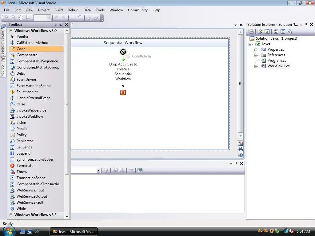Click the designer vertical scrollbar up arrow
Screen dimensions: 315x236
coord(241,32)
